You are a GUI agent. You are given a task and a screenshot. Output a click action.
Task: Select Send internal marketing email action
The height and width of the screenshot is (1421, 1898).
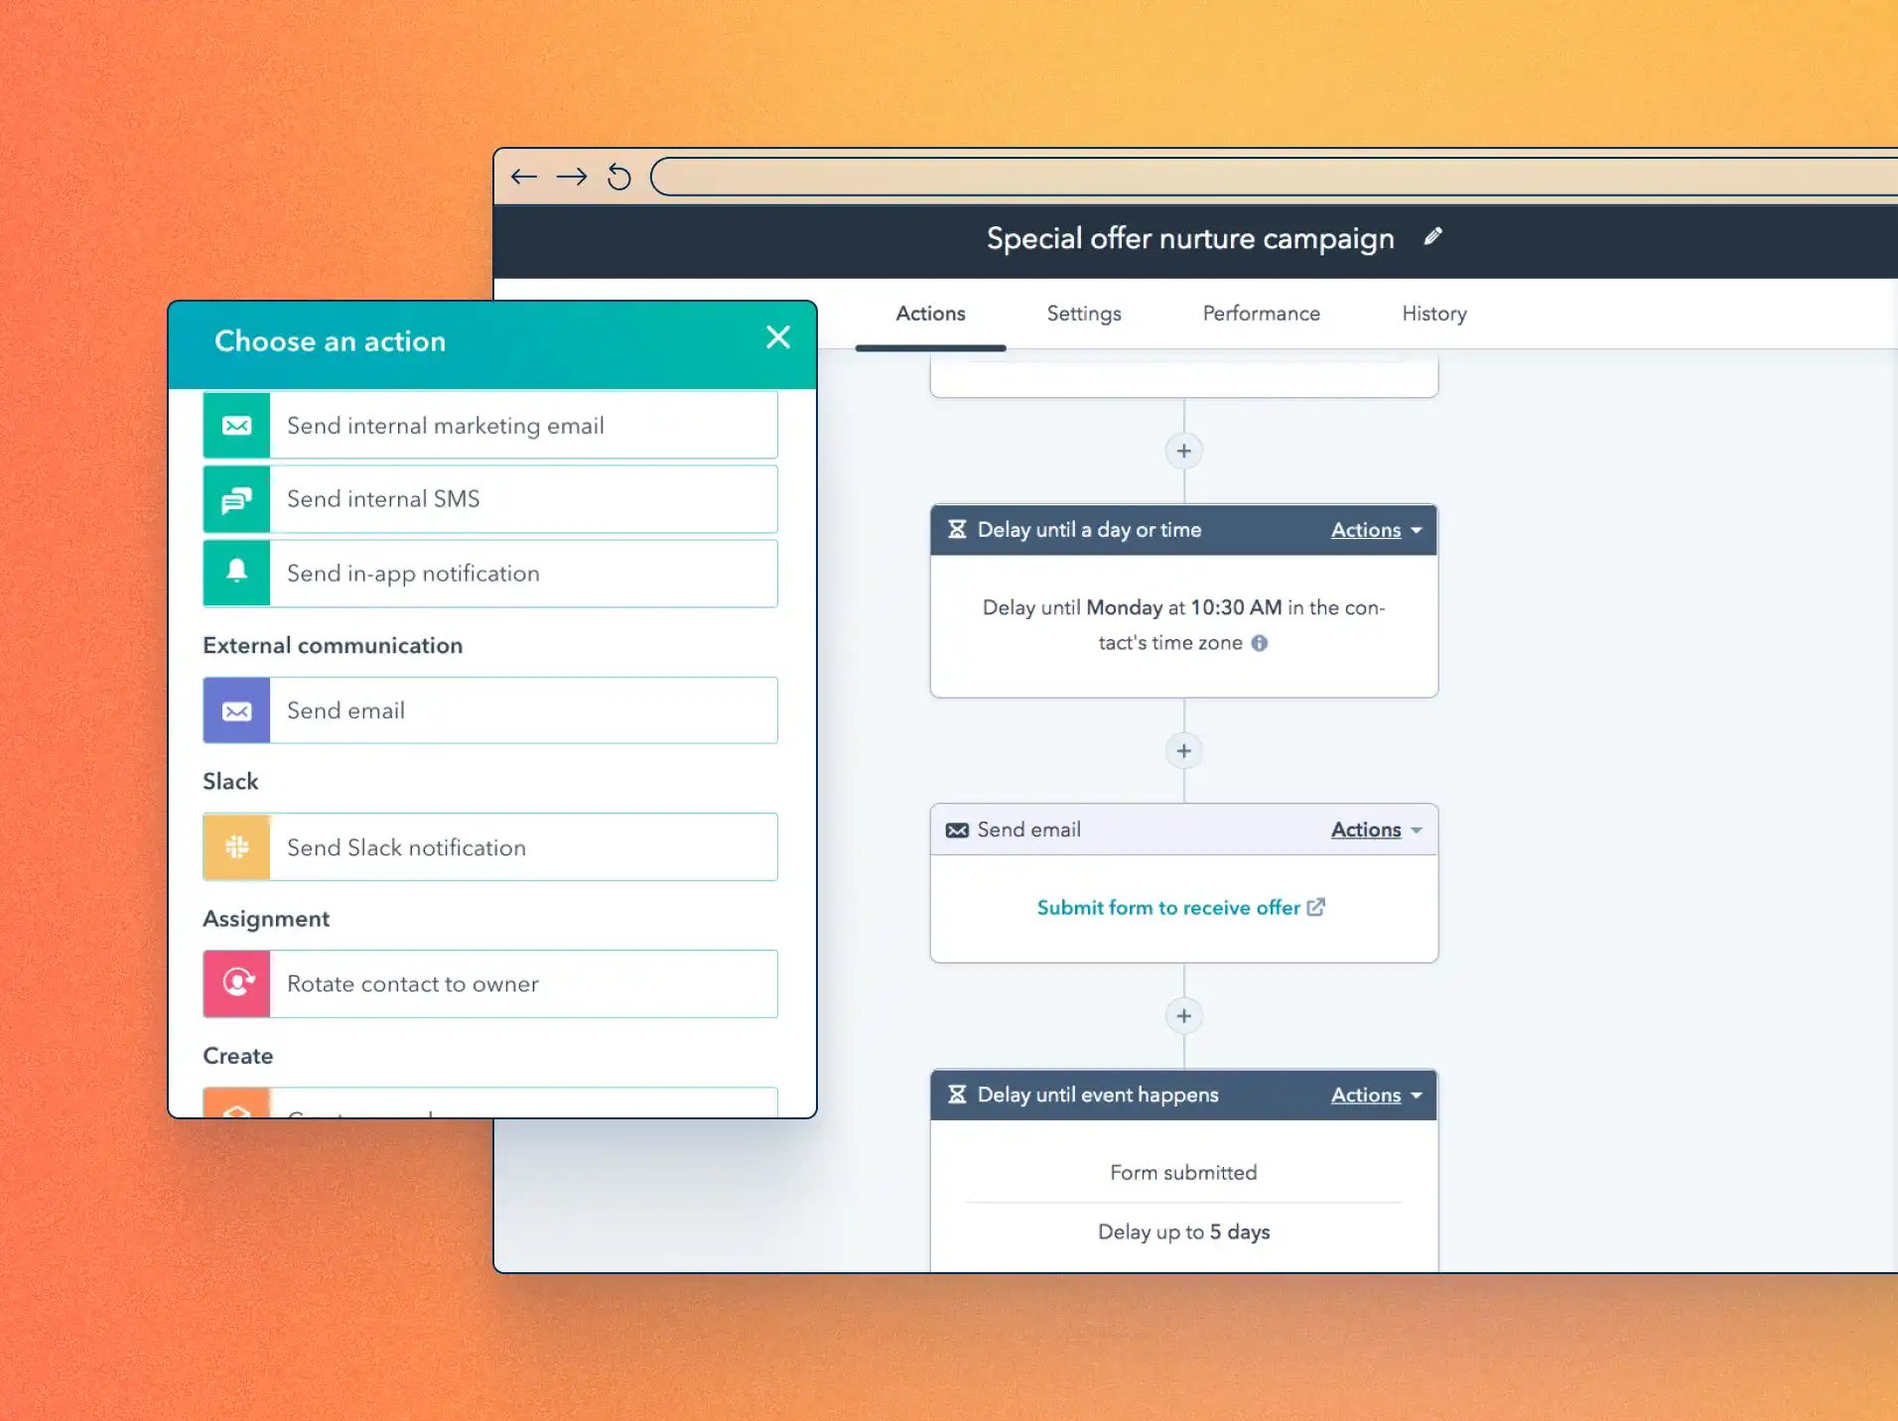tap(490, 426)
